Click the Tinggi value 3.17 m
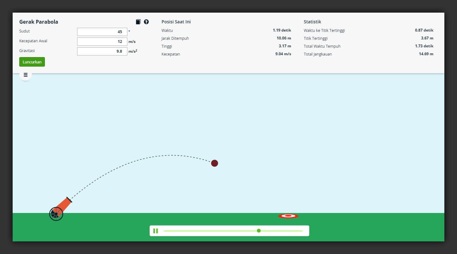The image size is (457, 254). point(285,46)
